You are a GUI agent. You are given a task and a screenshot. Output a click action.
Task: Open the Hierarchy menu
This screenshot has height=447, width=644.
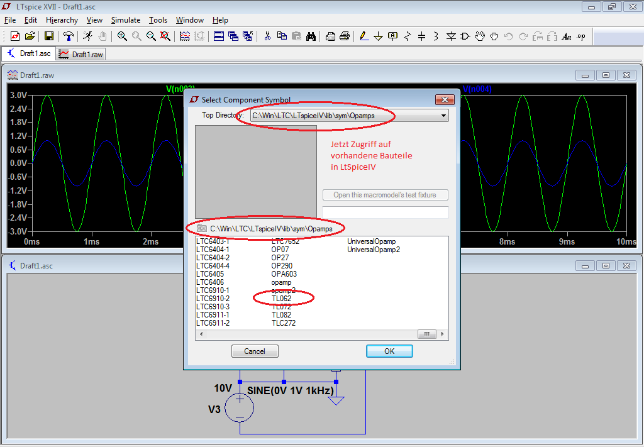62,20
